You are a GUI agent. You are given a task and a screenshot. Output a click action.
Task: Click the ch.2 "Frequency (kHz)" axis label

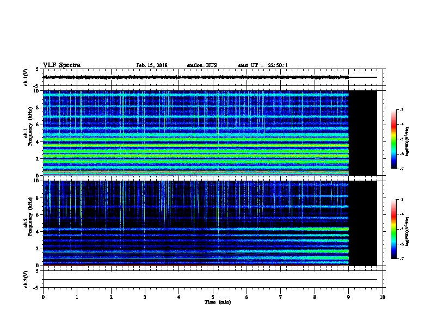pos(30,217)
